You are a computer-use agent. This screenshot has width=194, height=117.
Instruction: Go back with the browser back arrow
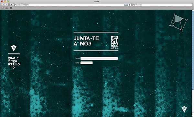click(x=3, y=5)
